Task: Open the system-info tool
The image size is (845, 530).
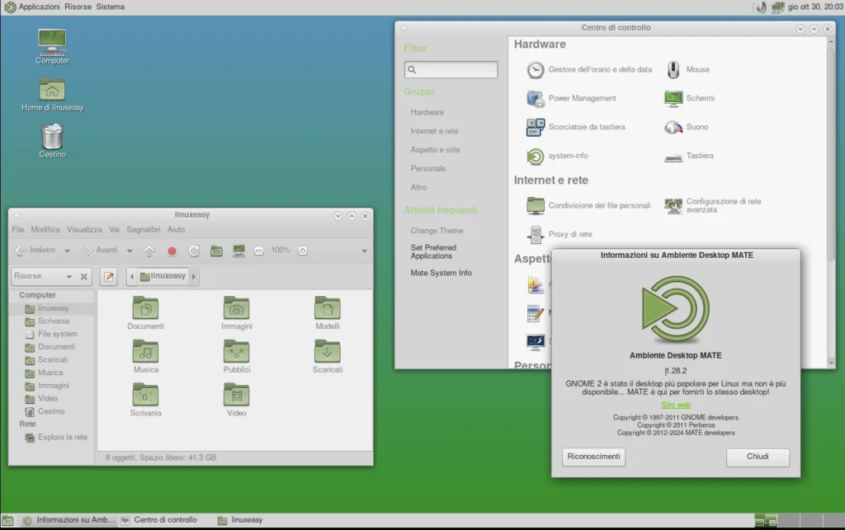Action: coord(535,156)
